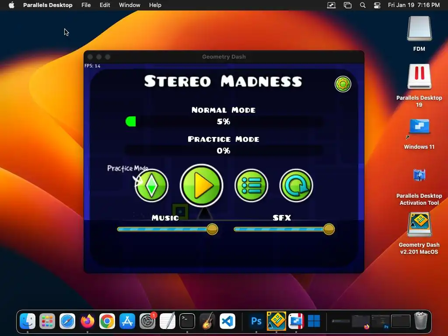This screenshot has height=336, width=448.
Task: Open Google Chrome from the dock
Action: 107,321
